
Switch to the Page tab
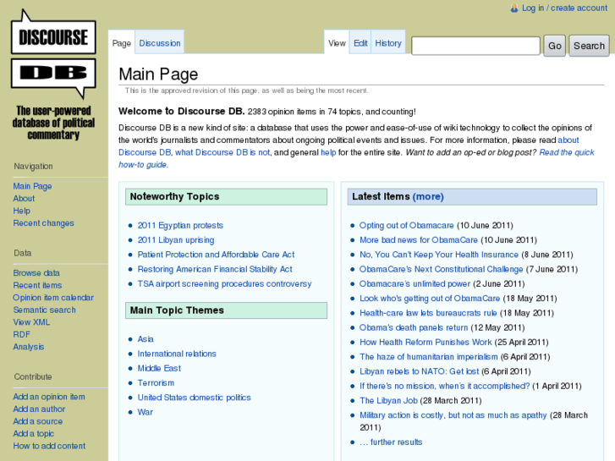(x=122, y=43)
